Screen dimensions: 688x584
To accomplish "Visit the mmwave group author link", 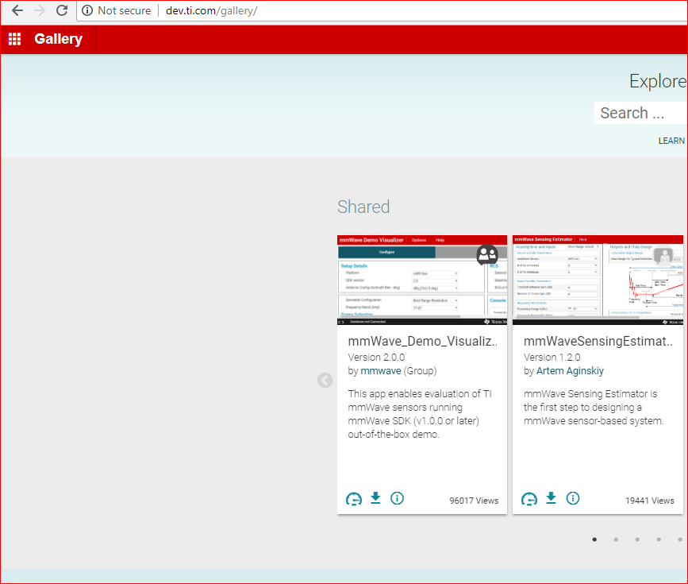I will pos(381,371).
